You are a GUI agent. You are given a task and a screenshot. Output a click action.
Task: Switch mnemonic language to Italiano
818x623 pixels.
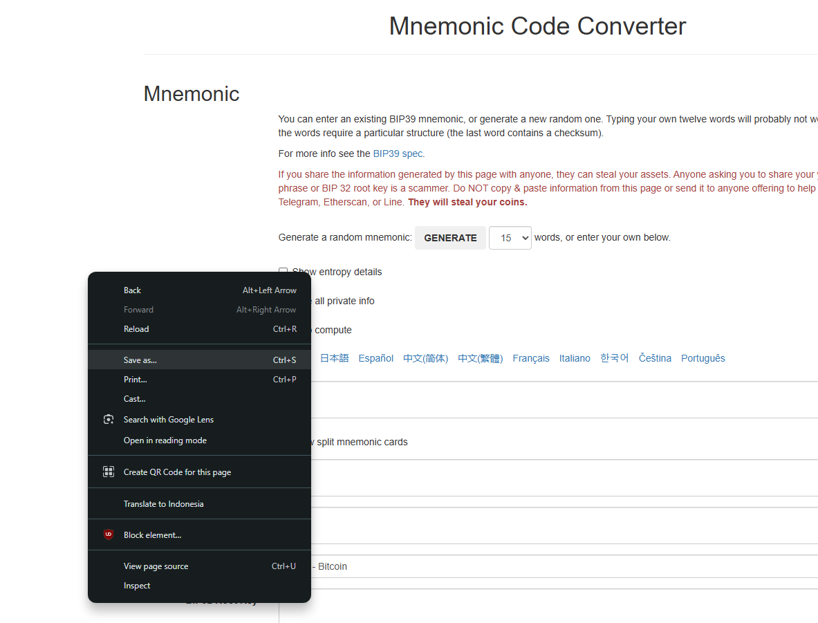point(575,358)
